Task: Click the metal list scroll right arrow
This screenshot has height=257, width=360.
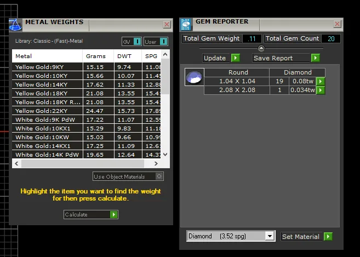Action: (156, 163)
